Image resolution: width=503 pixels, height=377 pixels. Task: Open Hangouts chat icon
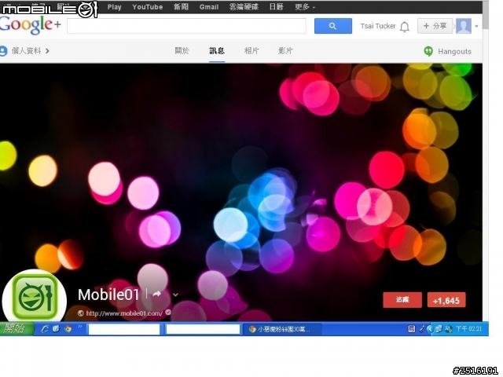pyautogui.click(x=428, y=51)
